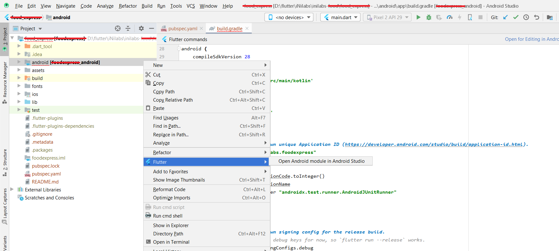The height and width of the screenshot is (251, 559).
Task: Select pubspec.lock file in tree
Action: tap(46, 166)
